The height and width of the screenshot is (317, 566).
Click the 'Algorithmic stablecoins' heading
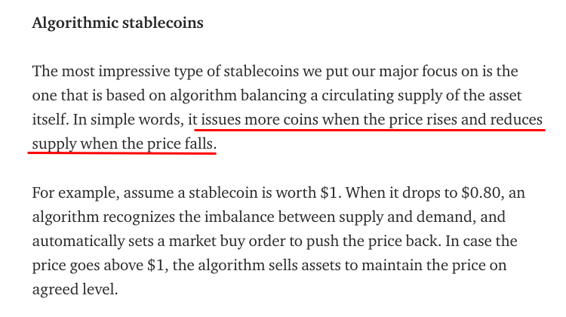[118, 23]
